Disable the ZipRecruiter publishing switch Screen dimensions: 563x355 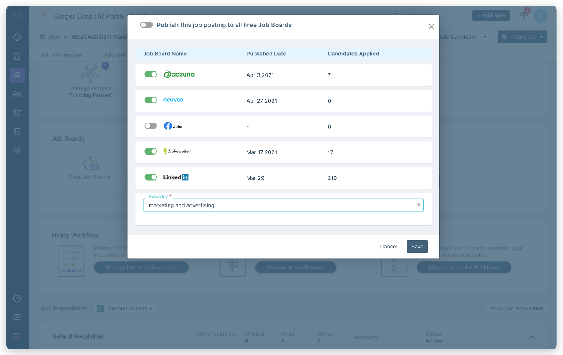tap(150, 152)
